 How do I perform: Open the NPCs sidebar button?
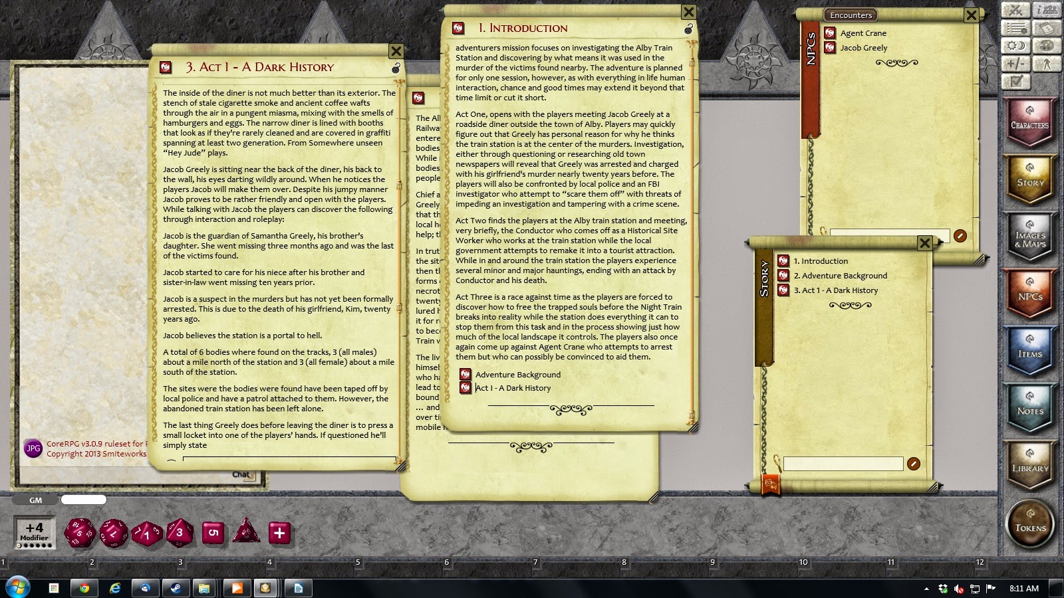pyautogui.click(x=1030, y=293)
